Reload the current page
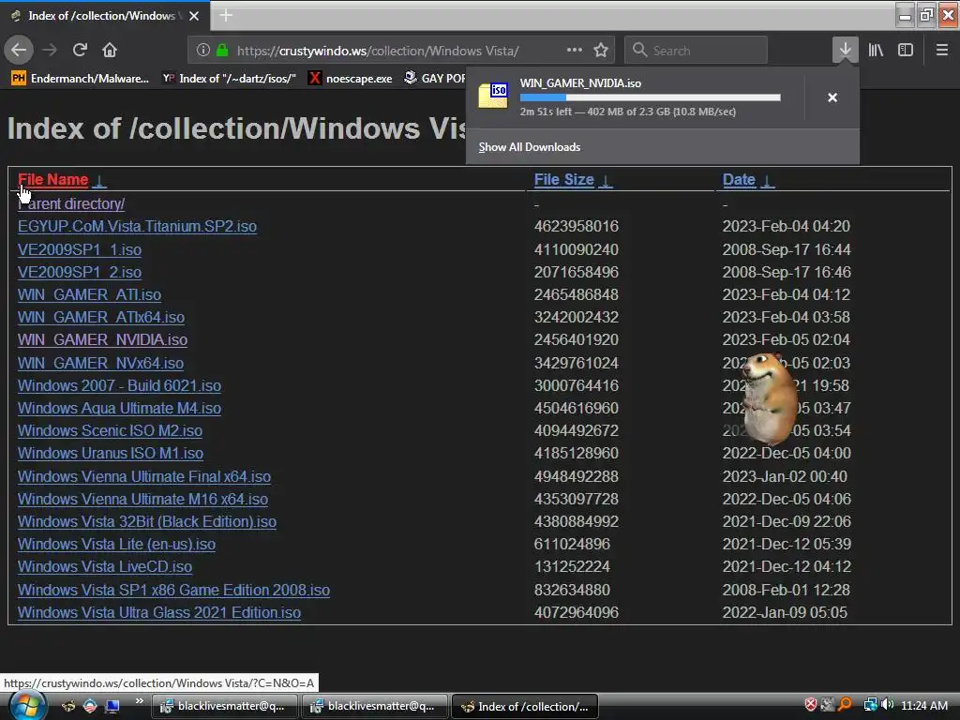This screenshot has width=960, height=720. (80, 50)
